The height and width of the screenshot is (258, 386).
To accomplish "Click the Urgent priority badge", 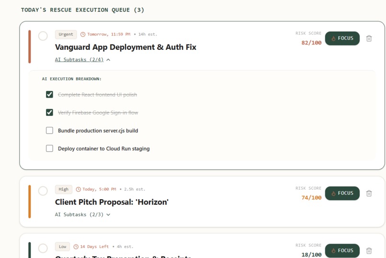I will [66, 34].
